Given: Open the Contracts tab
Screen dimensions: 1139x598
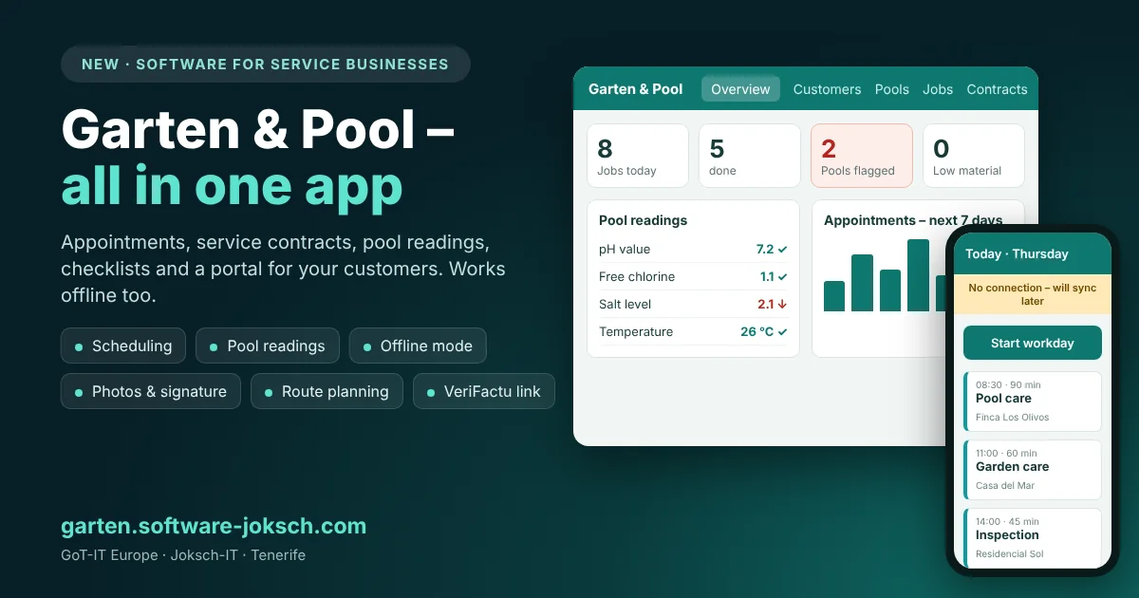Looking at the screenshot, I should tap(997, 89).
